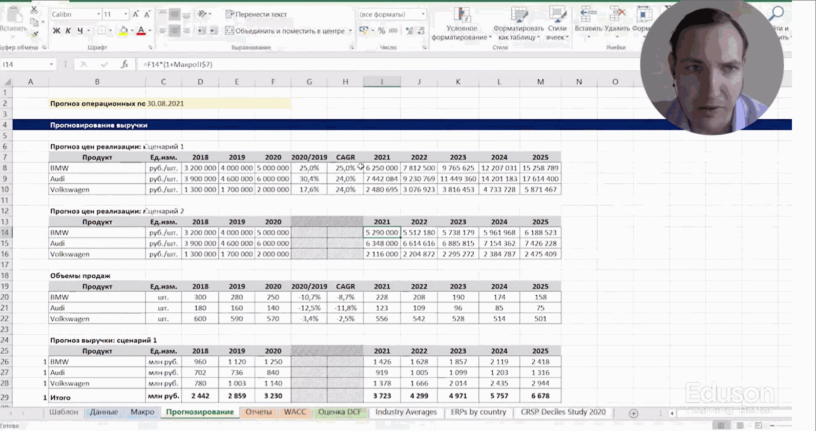Apply red font color A
Screen dimensions: 816x431
141,31
